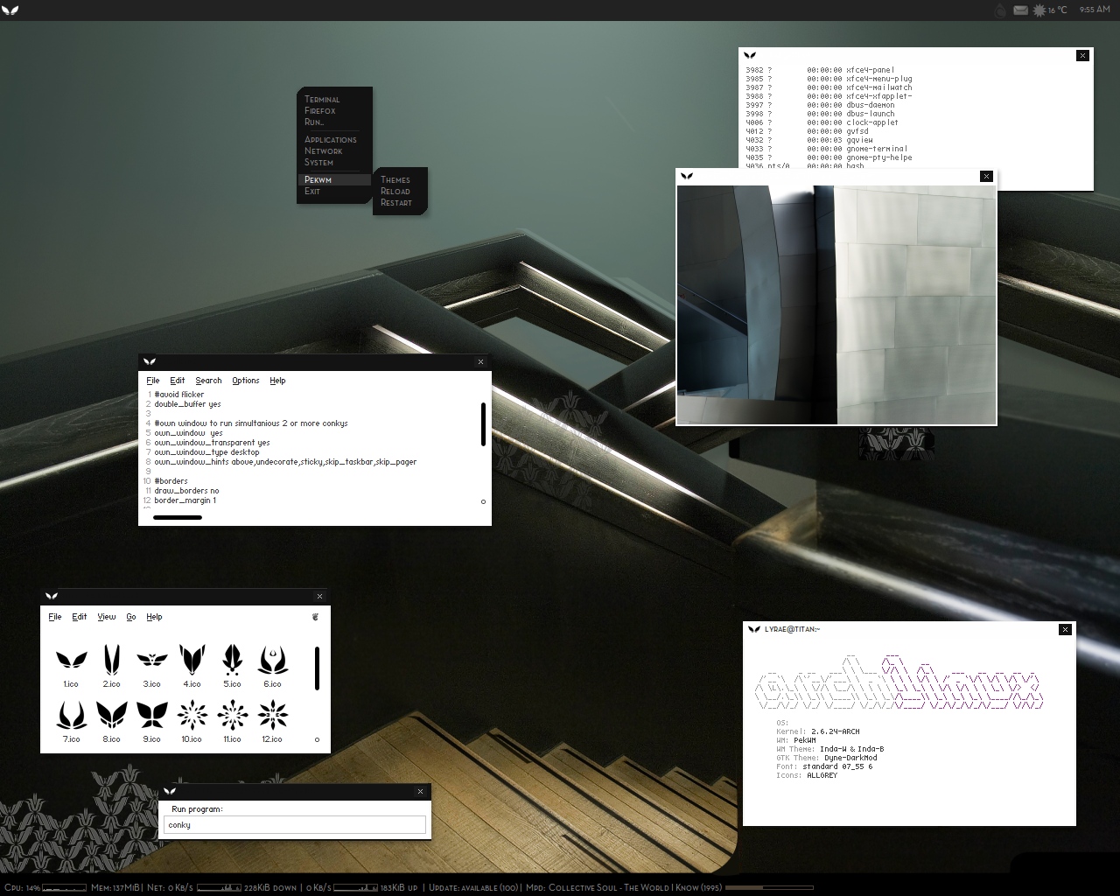The image size is (1120, 896).
Task: Click Restart in the Pekwm submenu
Action: (x=396, y=203)
